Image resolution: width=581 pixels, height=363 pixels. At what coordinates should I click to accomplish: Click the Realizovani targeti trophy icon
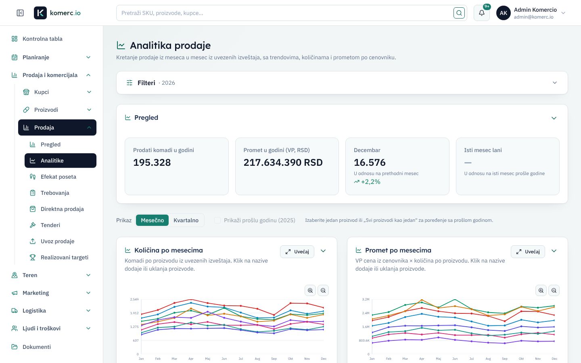33,257
